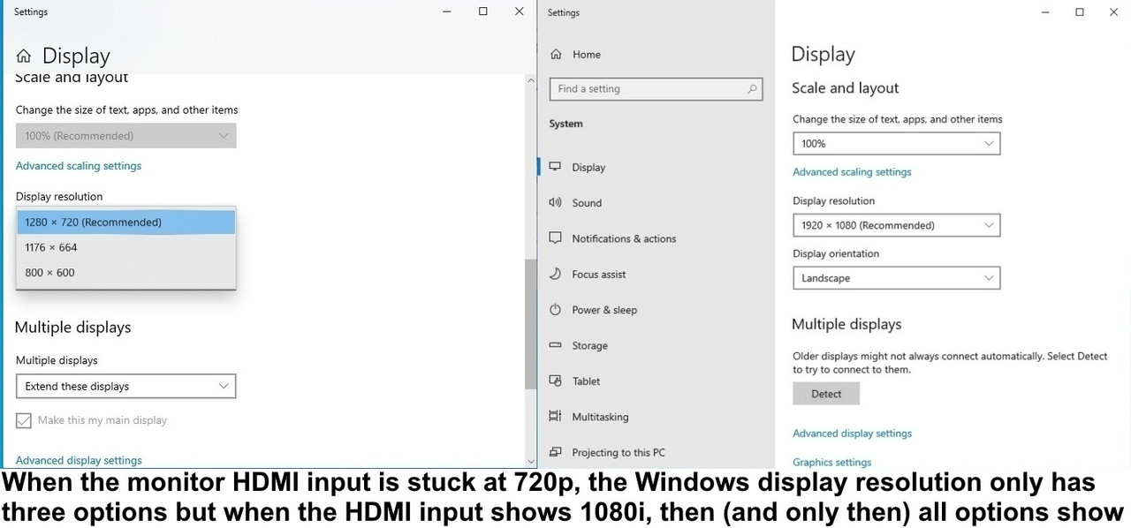Open the Landscape orientation dropdown
1131x528 pixels.
click(897, 278)
